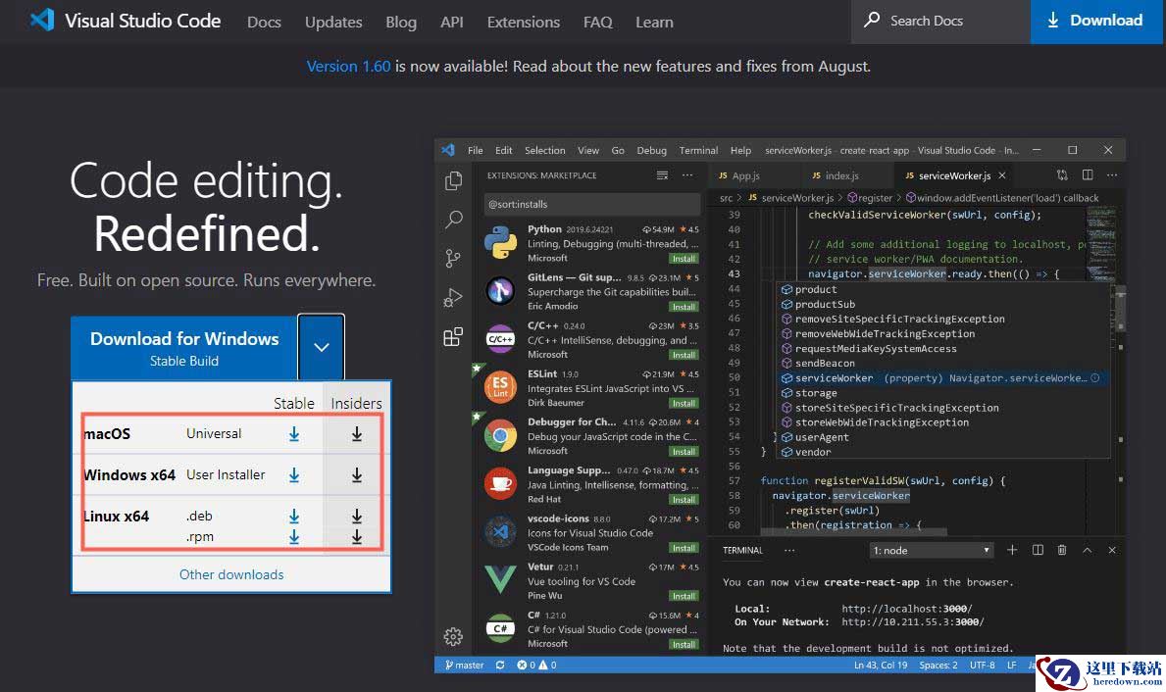Install the GitLens extension
Screen dimensions: 1166x692
pyautogui.click(x=684, y=307)
